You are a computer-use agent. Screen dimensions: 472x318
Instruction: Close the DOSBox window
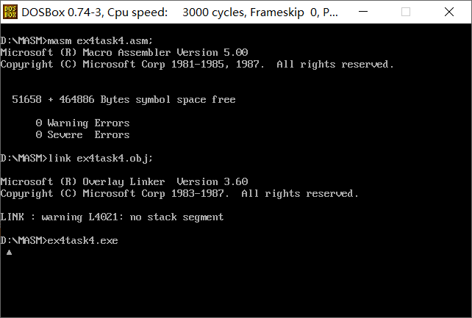click(450, 12)
